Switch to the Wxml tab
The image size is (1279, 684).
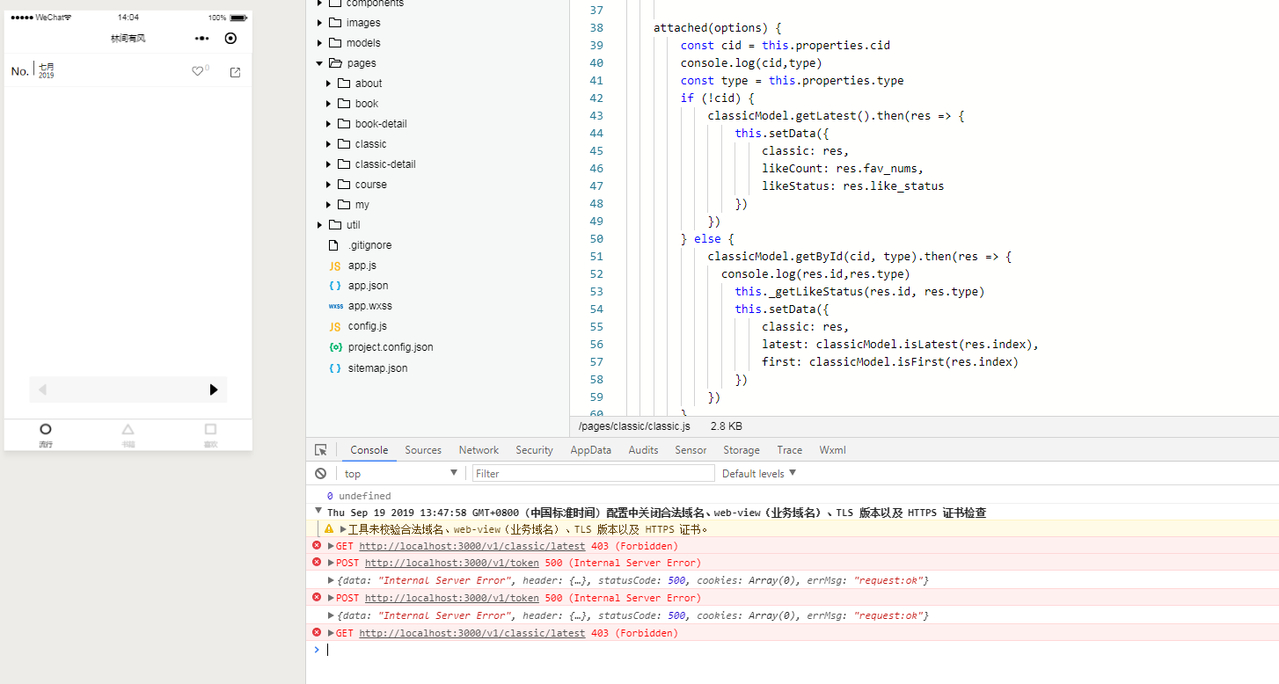pos(832,450)
